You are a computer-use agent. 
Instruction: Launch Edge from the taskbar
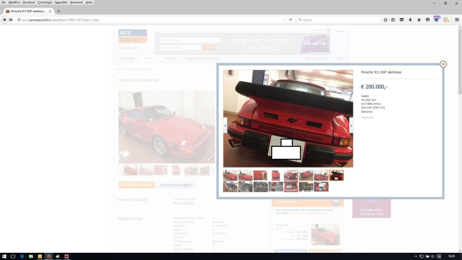click(22, 256)
